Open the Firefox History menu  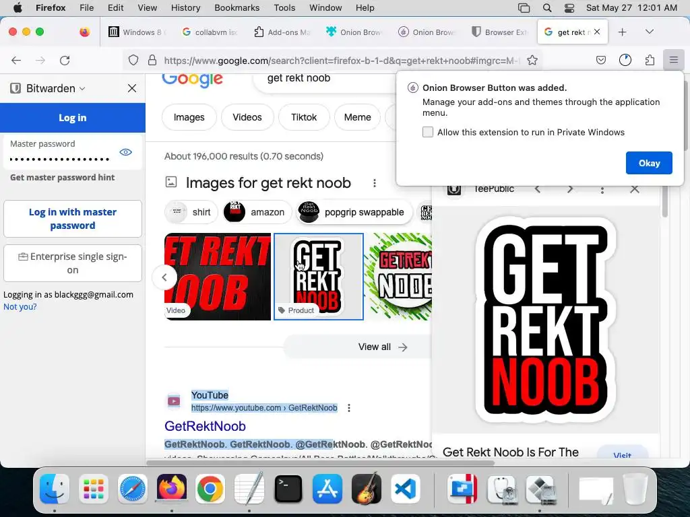(185, 8)
